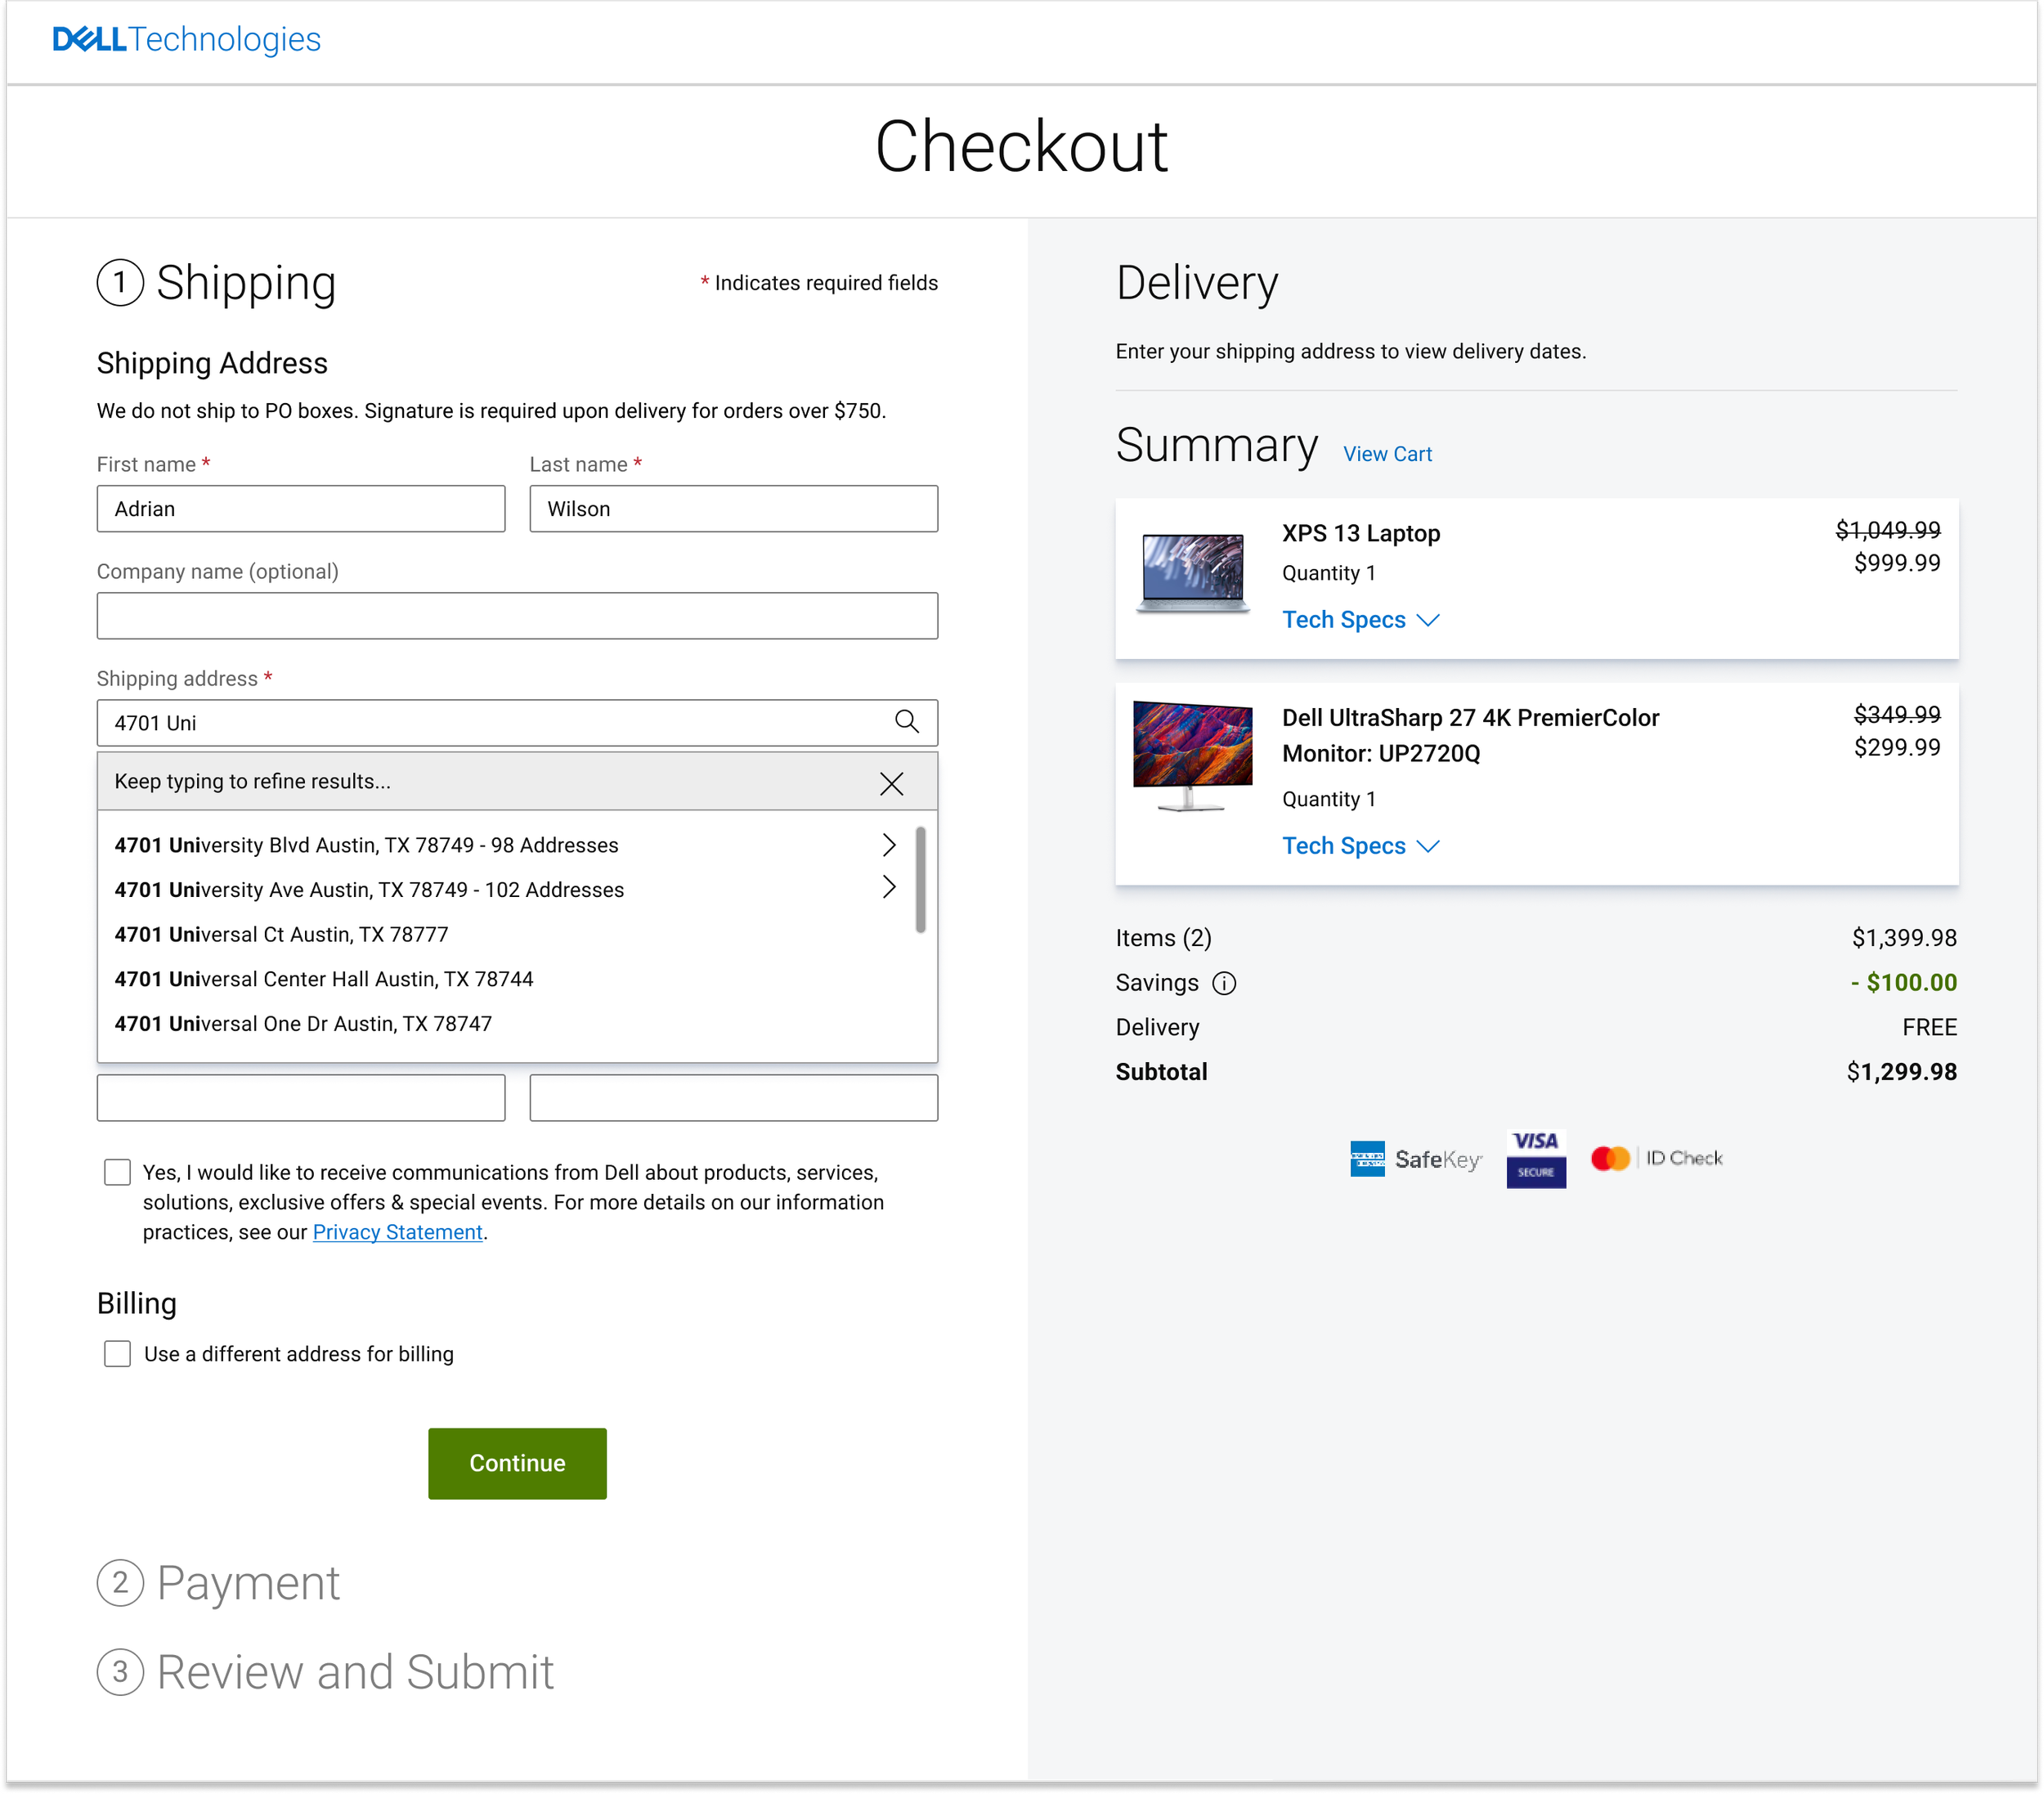
Task: Click the address search magnifier icon
Action: (906, 722)
